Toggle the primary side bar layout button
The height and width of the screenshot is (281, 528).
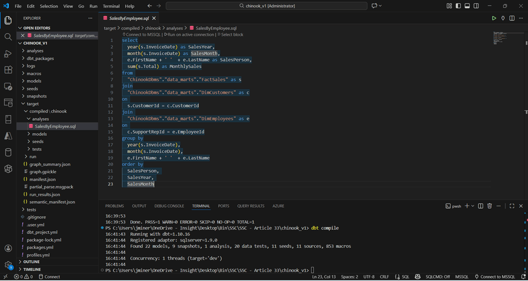(x=458, y=6)
